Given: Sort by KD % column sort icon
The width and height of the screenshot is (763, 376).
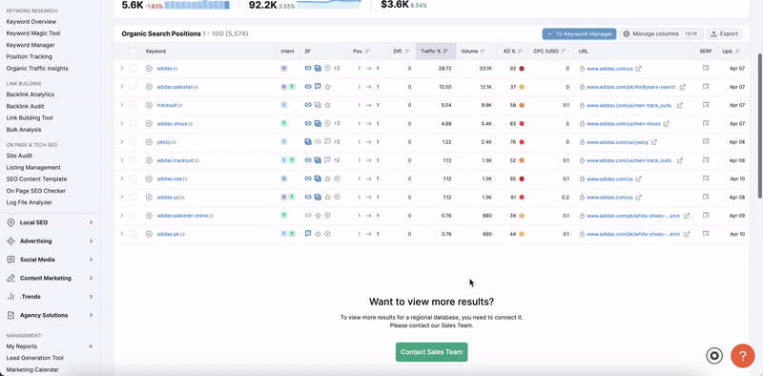Looking at the screenshot, I should [520, 52].
